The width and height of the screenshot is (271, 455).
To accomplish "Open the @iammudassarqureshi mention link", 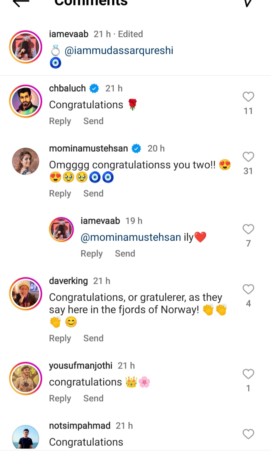I will click(x=119, y=51).
